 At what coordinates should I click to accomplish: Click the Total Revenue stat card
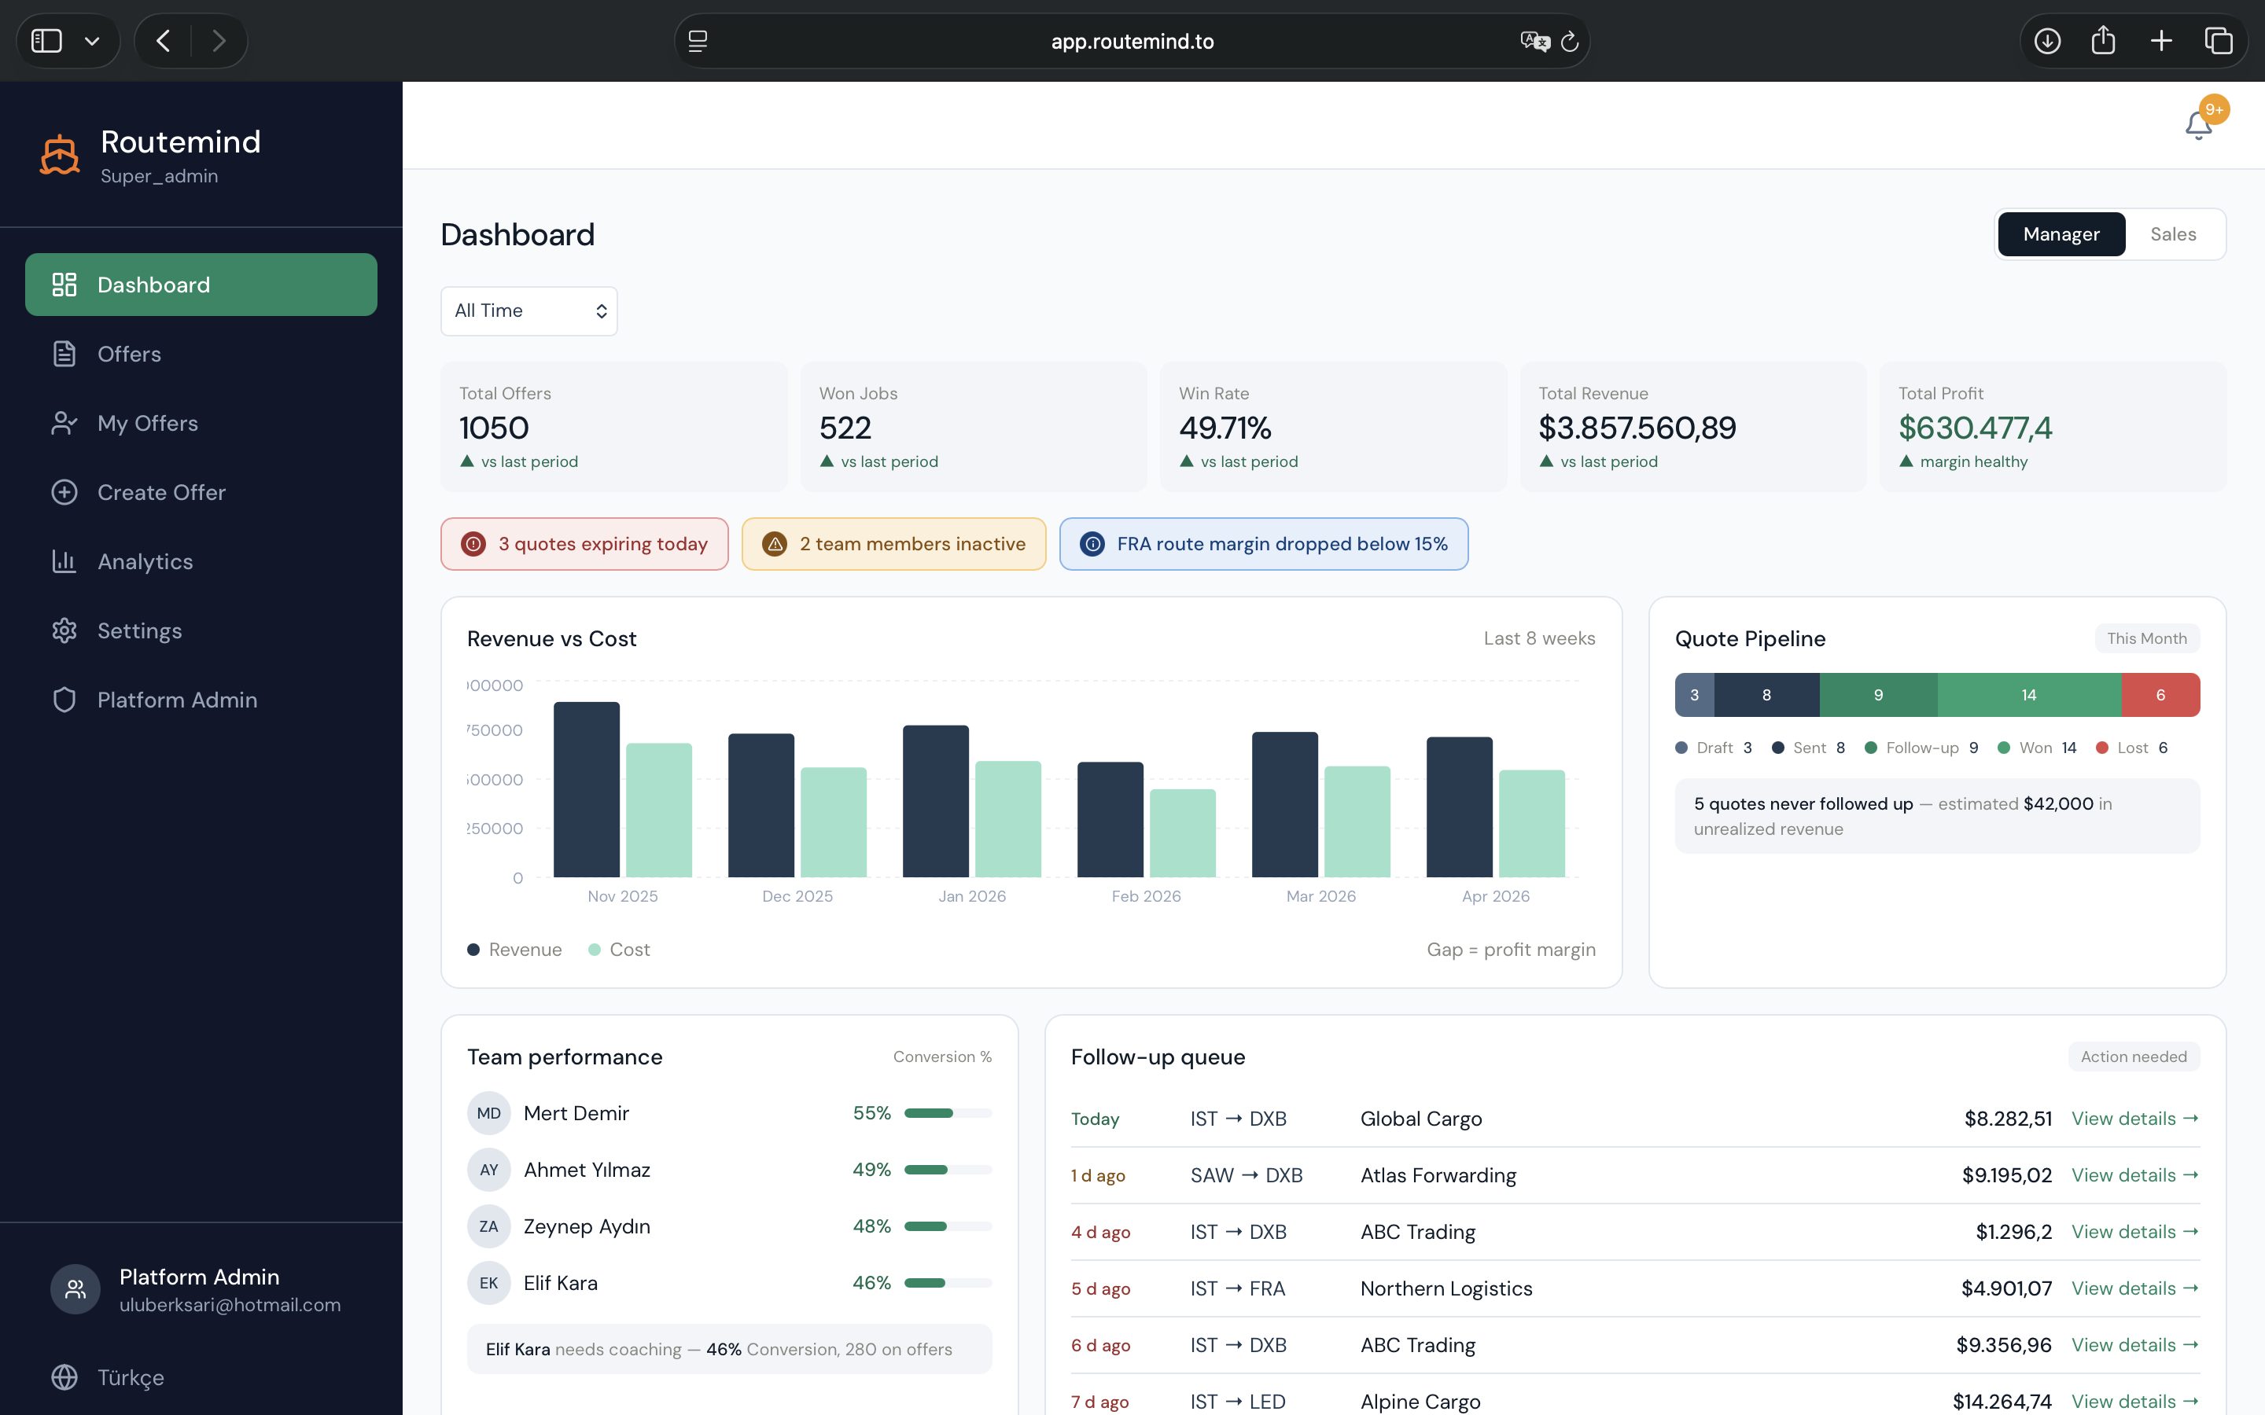point(1692,427)
